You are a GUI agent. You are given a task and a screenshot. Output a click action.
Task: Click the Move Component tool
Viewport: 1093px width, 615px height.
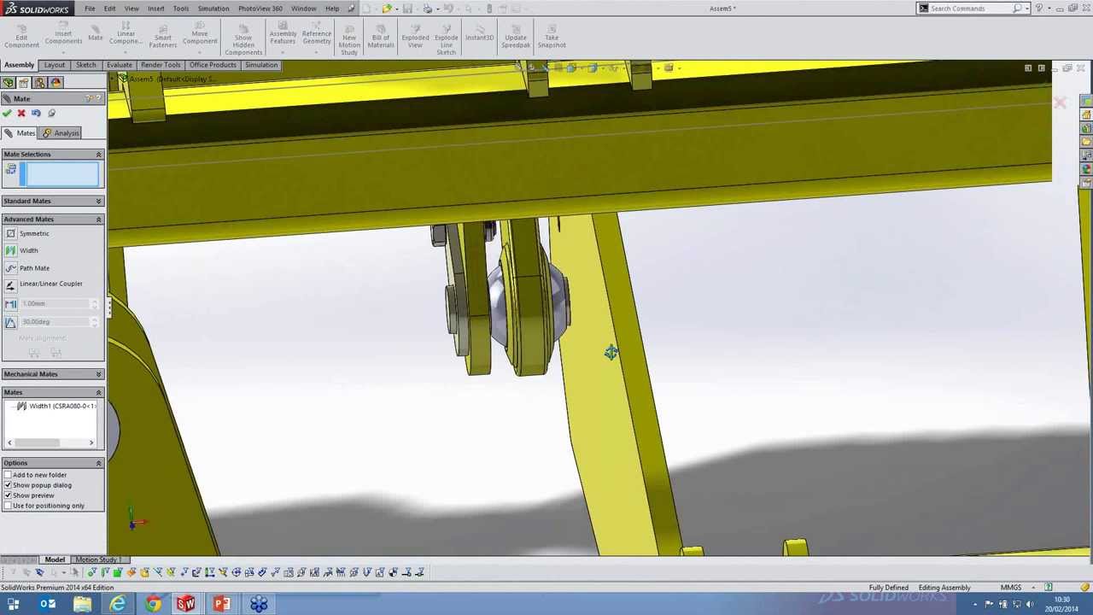pos(200,32)
